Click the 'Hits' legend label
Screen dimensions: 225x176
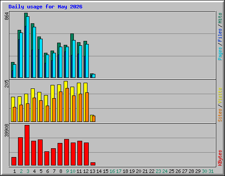(x=220, y=18)
